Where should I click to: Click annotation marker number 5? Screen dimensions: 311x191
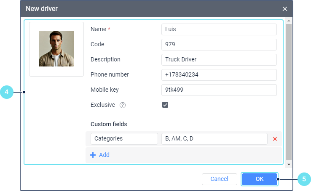coord(304,179)
